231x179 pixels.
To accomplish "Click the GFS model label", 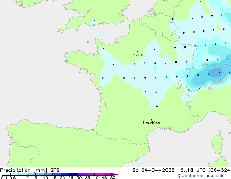I will tap(55, 170).
